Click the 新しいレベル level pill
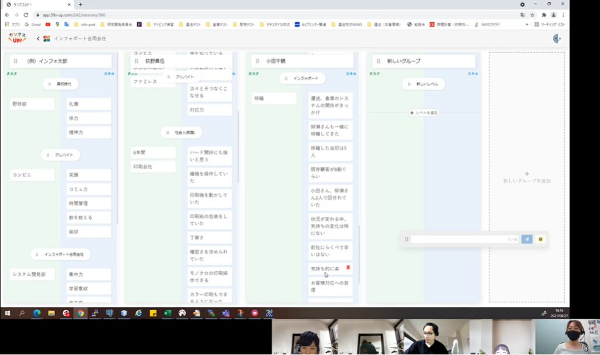 pyautogui.click(x=424, y=84)
